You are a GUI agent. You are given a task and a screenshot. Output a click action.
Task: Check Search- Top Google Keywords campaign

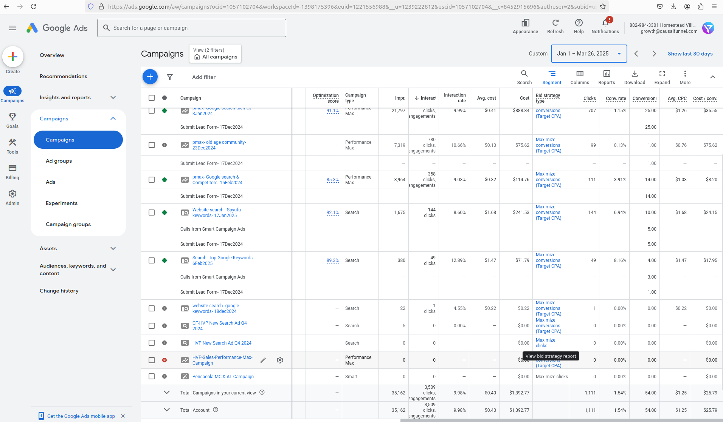click(152, 260)
